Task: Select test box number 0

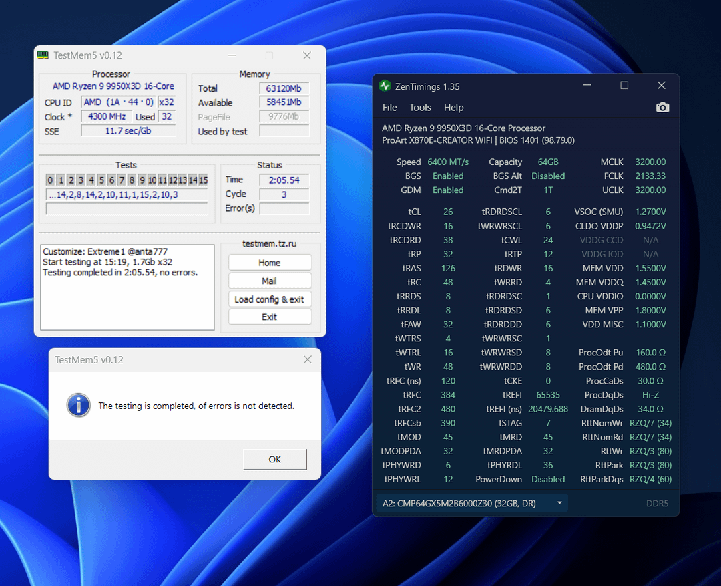Action: pos(50,180)
